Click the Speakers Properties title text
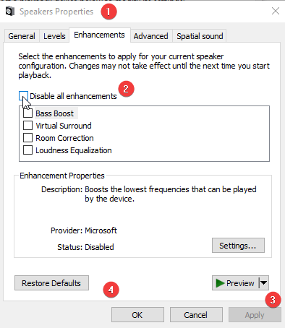Viewport: 285px width, 328px height. click(56, 12)
